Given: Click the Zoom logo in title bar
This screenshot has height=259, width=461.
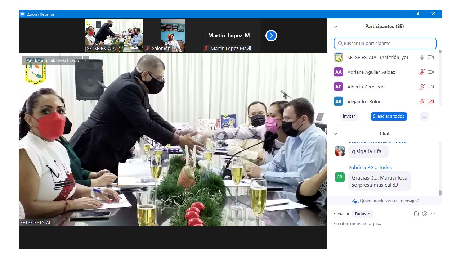Looking at the screenshot, I should (x=22, y=14).
